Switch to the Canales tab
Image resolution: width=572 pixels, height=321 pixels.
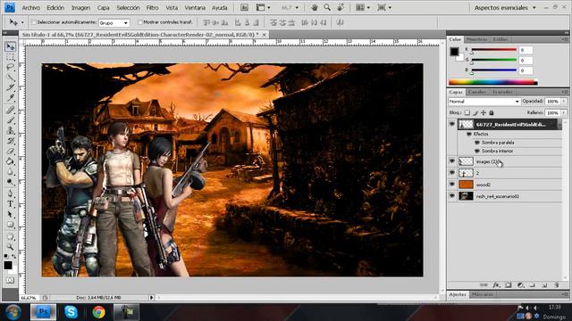(x=476, y=92)
